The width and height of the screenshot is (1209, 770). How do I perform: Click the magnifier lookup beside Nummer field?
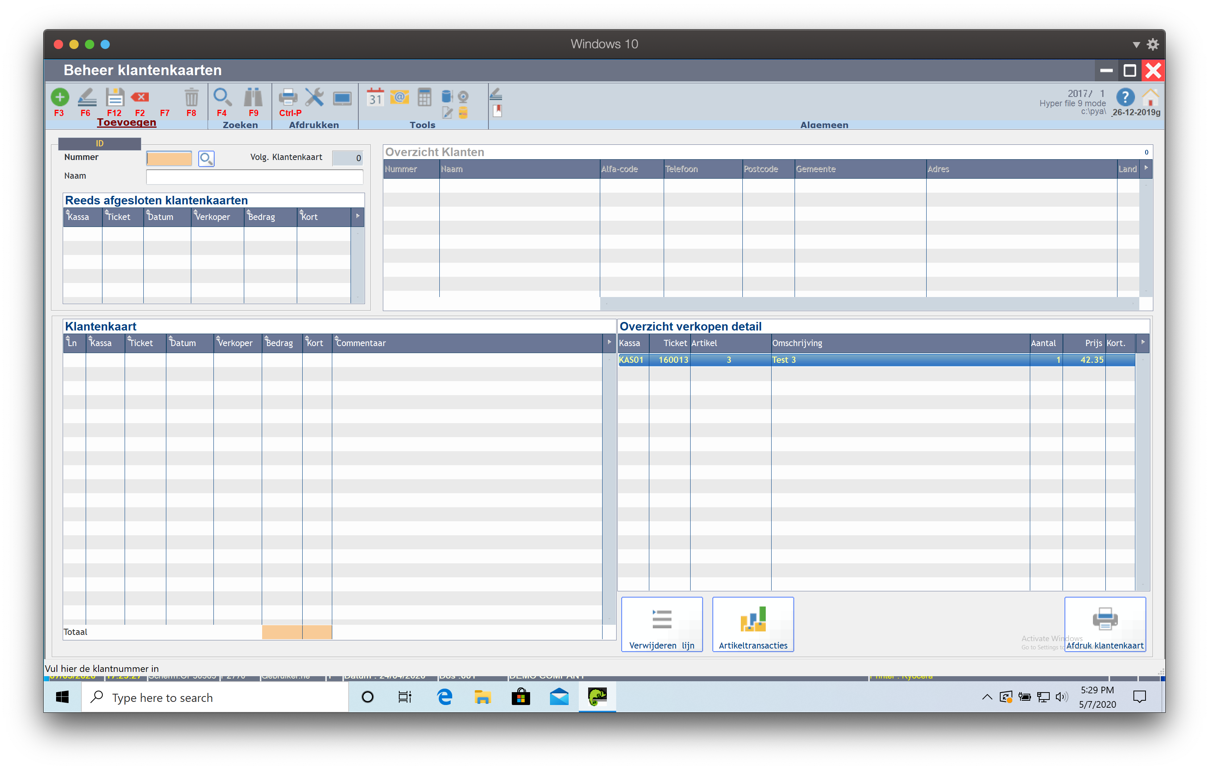pos(206,158)
